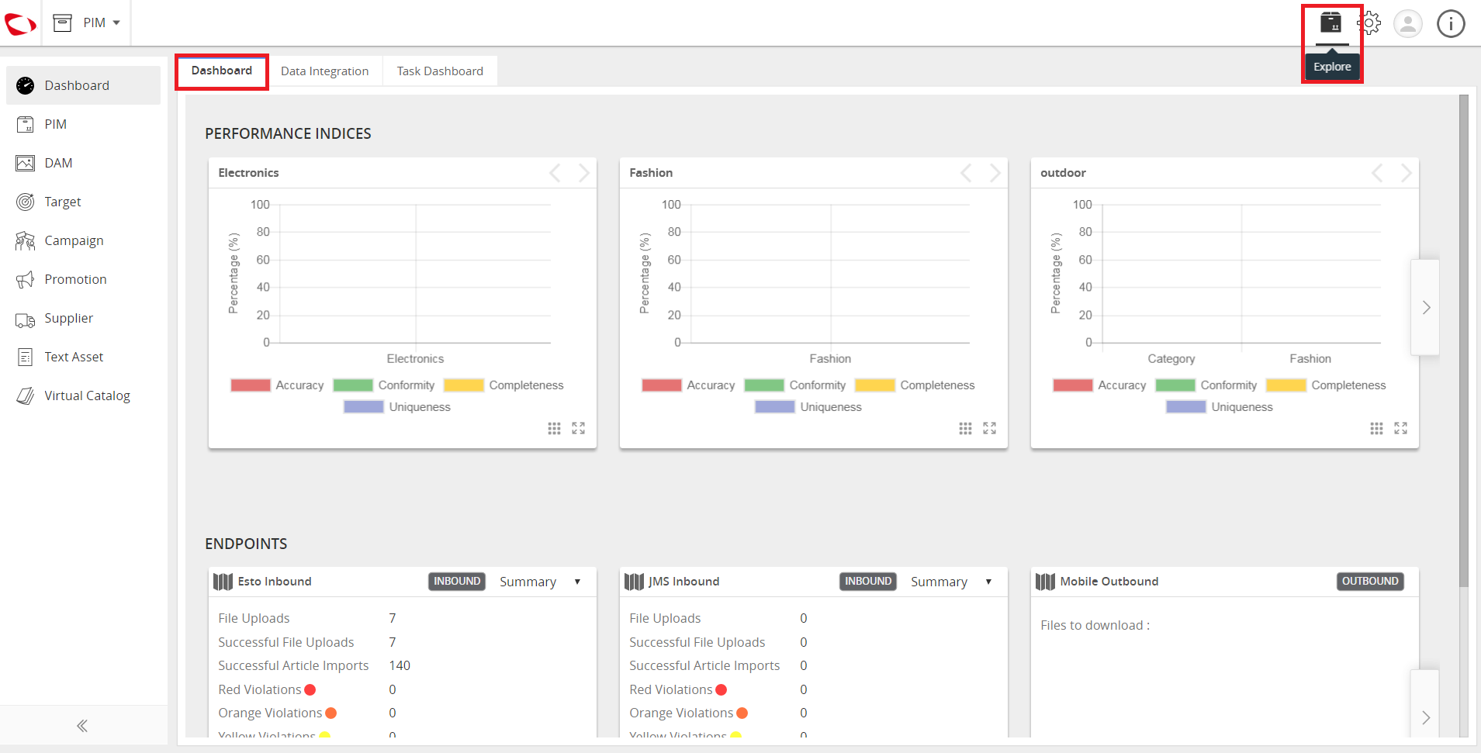This screenshot has width=1481, height=753.
Task: Open the Explore archive icon
Action: click(x=1331, y=22)
